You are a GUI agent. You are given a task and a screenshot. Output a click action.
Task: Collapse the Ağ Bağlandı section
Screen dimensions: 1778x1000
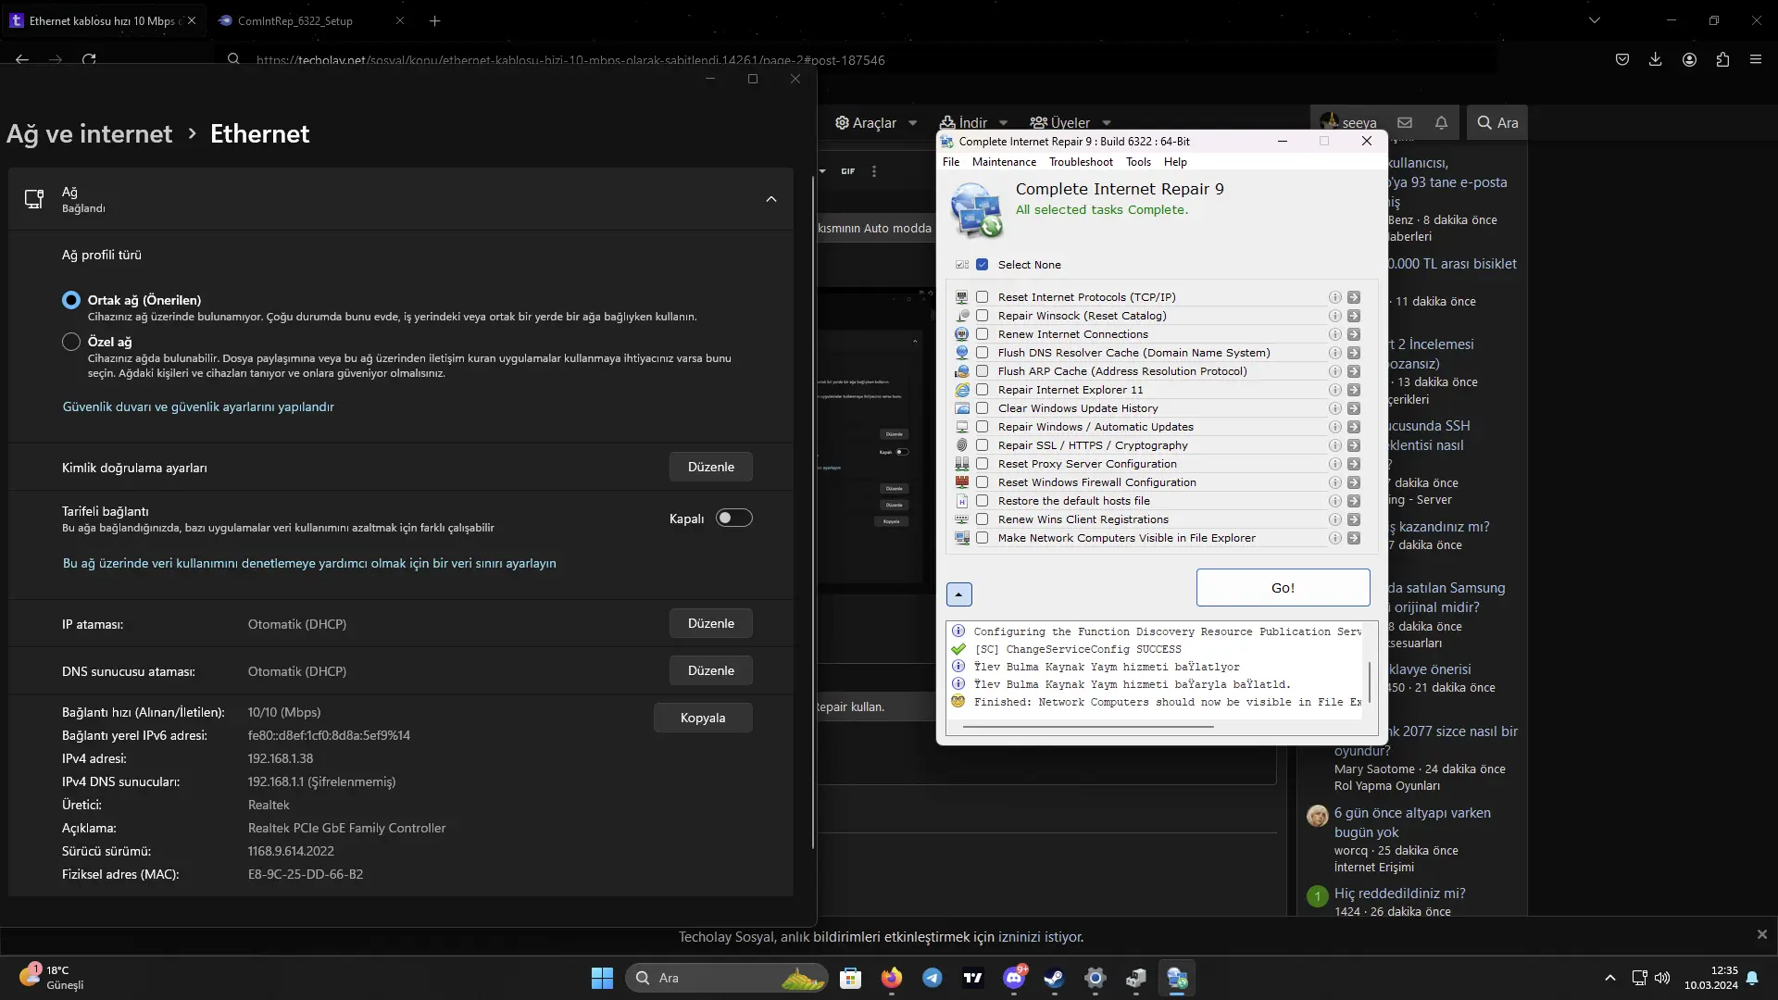pyautogui.click(x=771, y=199)
